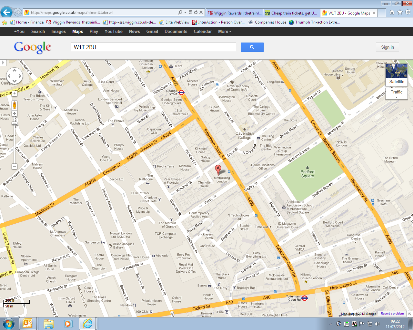Click the Street View pegman icon

[15, 105]
